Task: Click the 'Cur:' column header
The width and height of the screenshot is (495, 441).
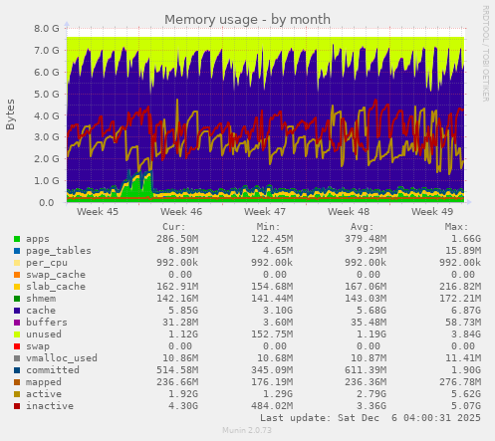Action: (174, 227)
